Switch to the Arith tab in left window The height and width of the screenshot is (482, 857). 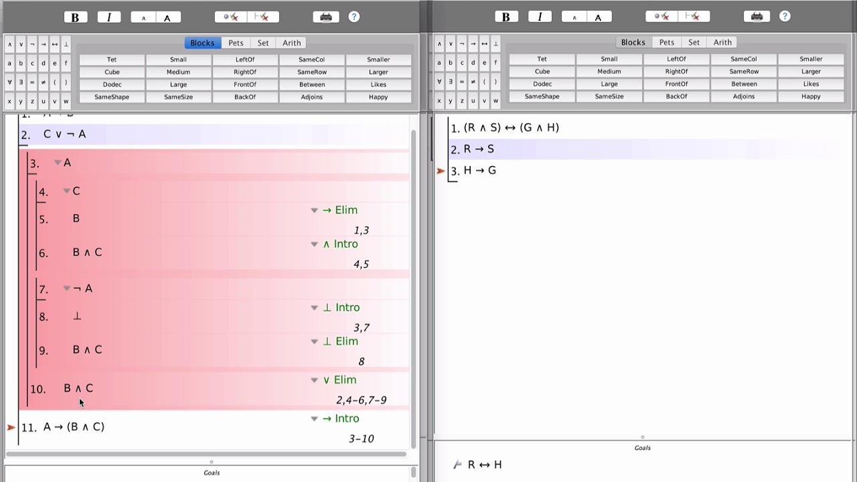point(291,43)
